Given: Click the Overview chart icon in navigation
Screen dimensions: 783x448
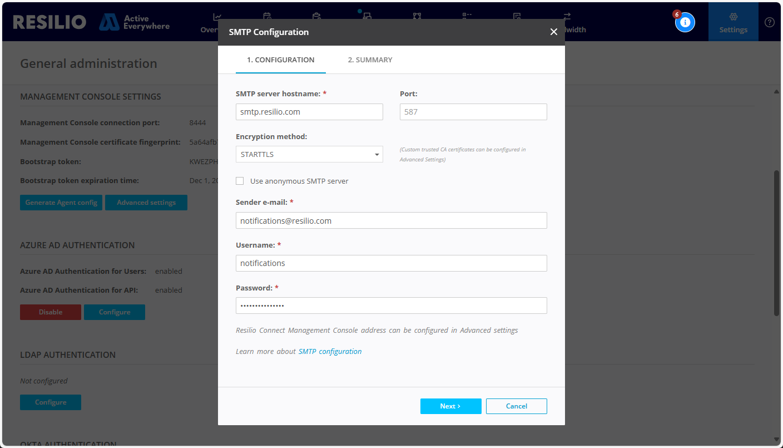Looking at the screenshot, I should [217, 17].
